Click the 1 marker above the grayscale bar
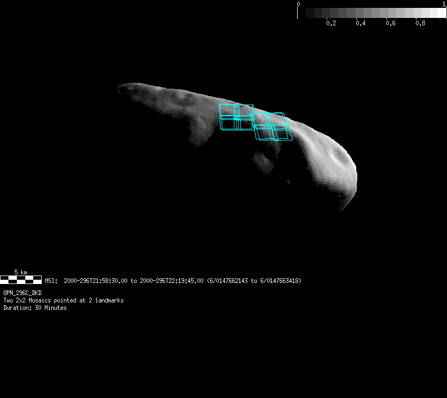Image resolution: width=447 pixels, height=398 pixels. [444, 4]
